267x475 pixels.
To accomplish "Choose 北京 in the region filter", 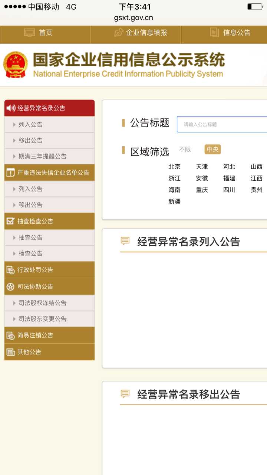I will 174,167.
